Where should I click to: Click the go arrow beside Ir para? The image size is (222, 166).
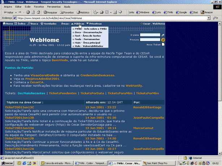coord(163,35)
